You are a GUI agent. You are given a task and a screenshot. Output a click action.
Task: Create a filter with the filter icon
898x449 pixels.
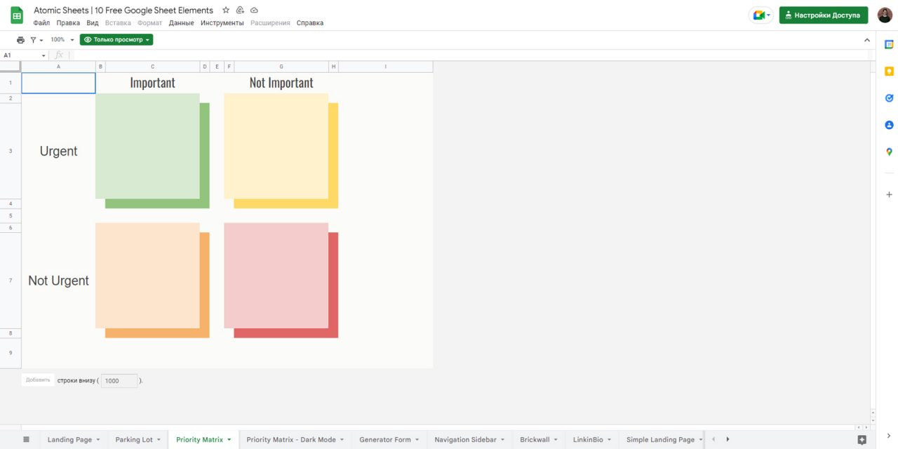(x=34, y=39)
